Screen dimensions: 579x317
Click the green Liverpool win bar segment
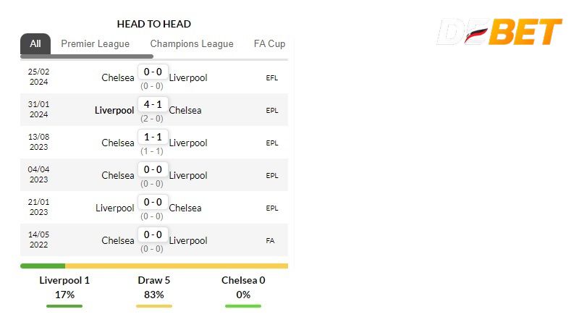pos(42,266)
